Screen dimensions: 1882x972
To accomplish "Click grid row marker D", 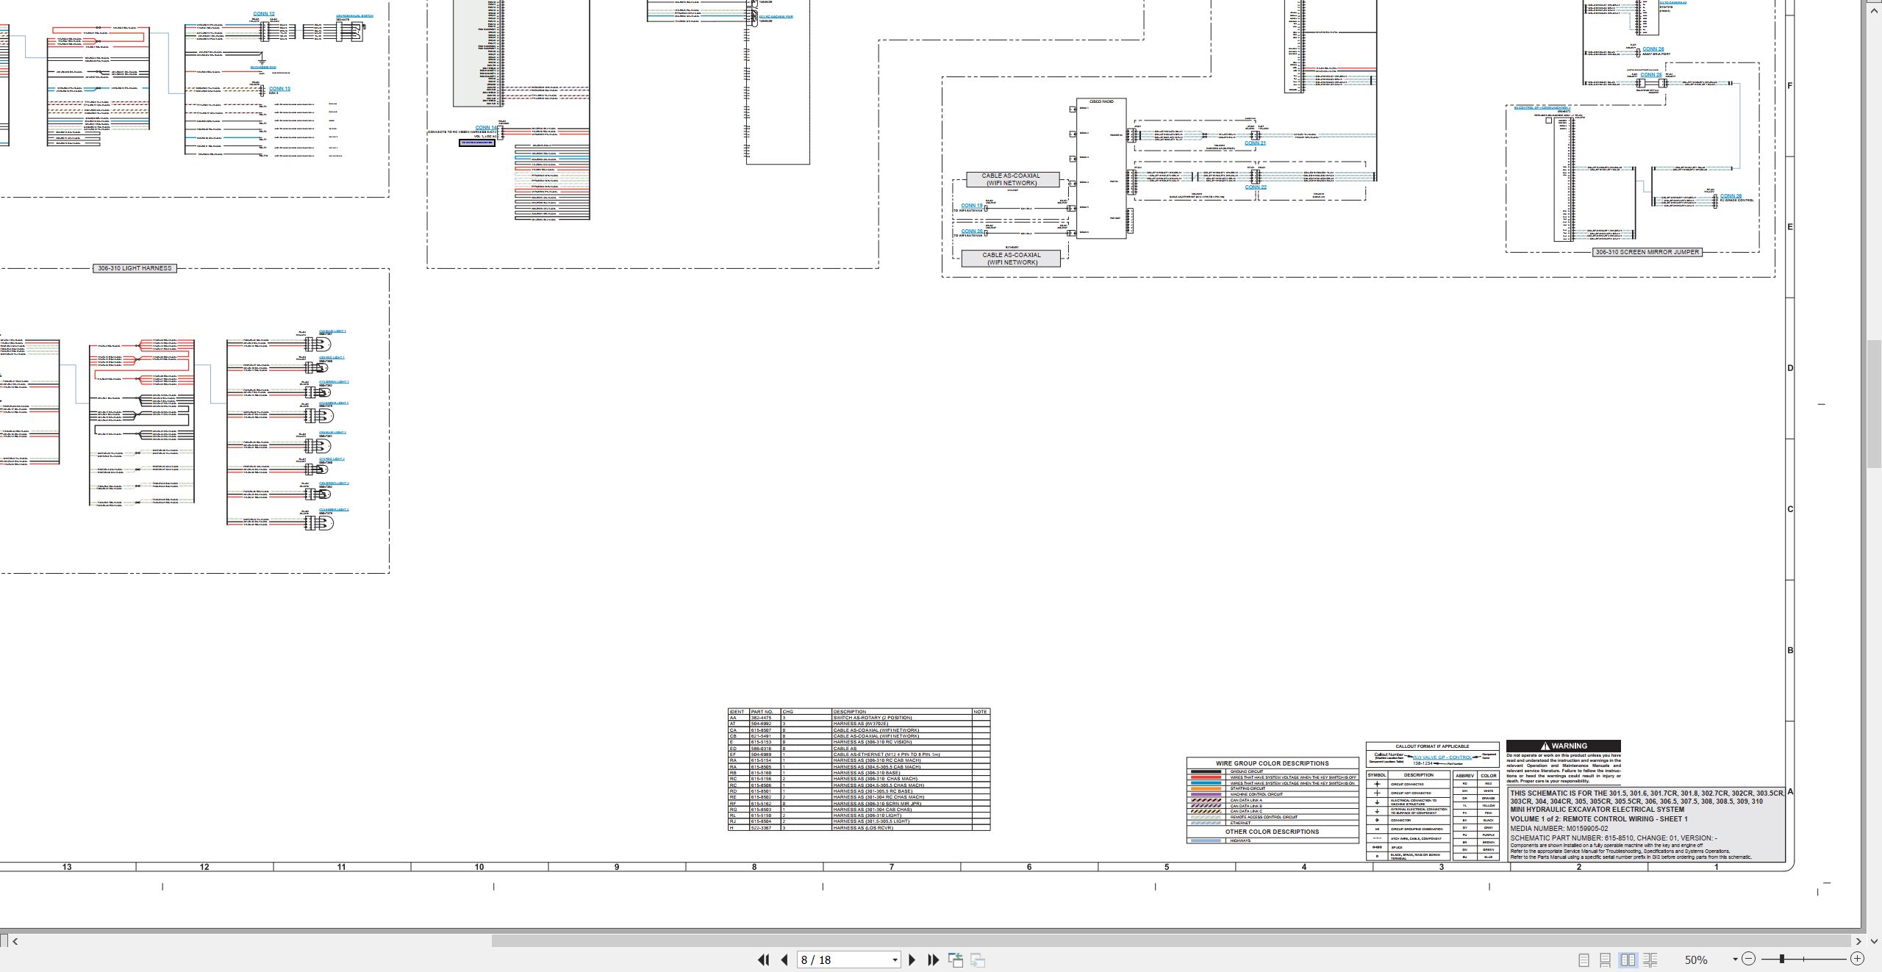I will [x=1790, y=368].
